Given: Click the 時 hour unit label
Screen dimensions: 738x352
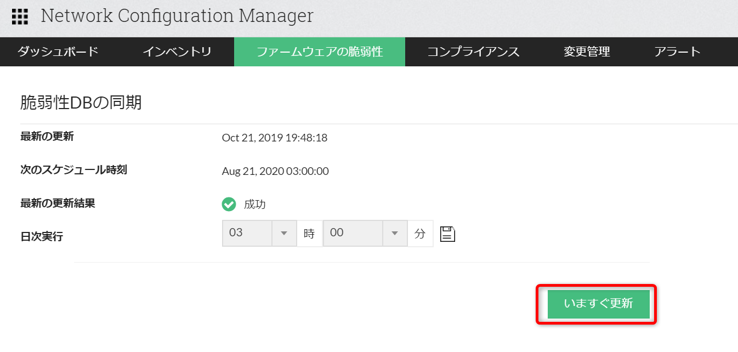Looking at the screenshot, I should pyautogui.click(x=309, y=234).
